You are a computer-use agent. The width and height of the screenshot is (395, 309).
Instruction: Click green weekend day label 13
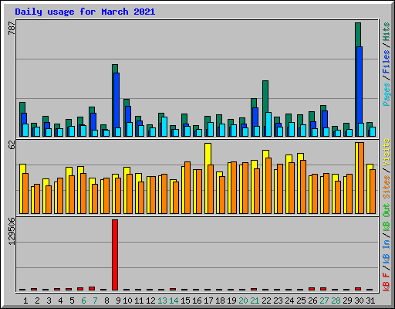pos(162,301)
